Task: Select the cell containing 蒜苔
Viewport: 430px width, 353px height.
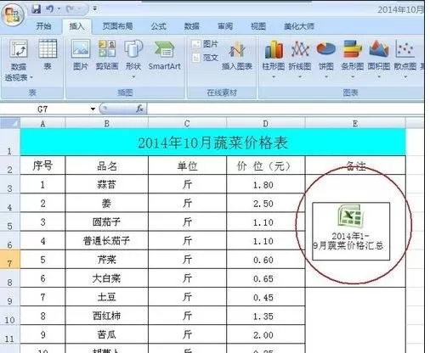Action: pyautogui.click(x=107, y=184)
